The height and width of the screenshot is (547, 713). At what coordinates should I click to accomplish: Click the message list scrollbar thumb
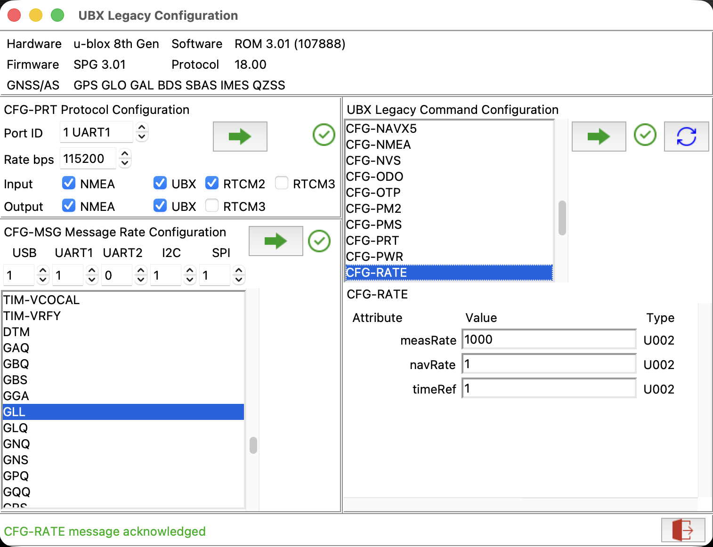tap(253, 445)
